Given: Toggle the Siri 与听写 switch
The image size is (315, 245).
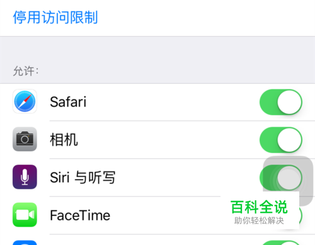Looking at the screenshot, I should coord(281,178).
